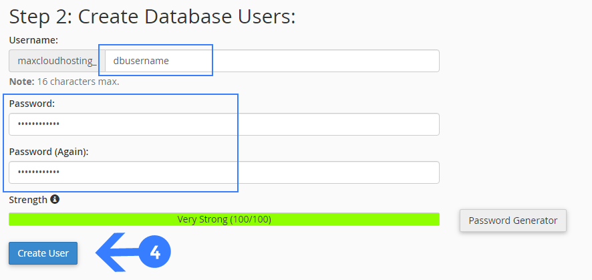The image size is (592, 280).
Task: Click the Very Strong strength meter
Action: tap(224, 219)
